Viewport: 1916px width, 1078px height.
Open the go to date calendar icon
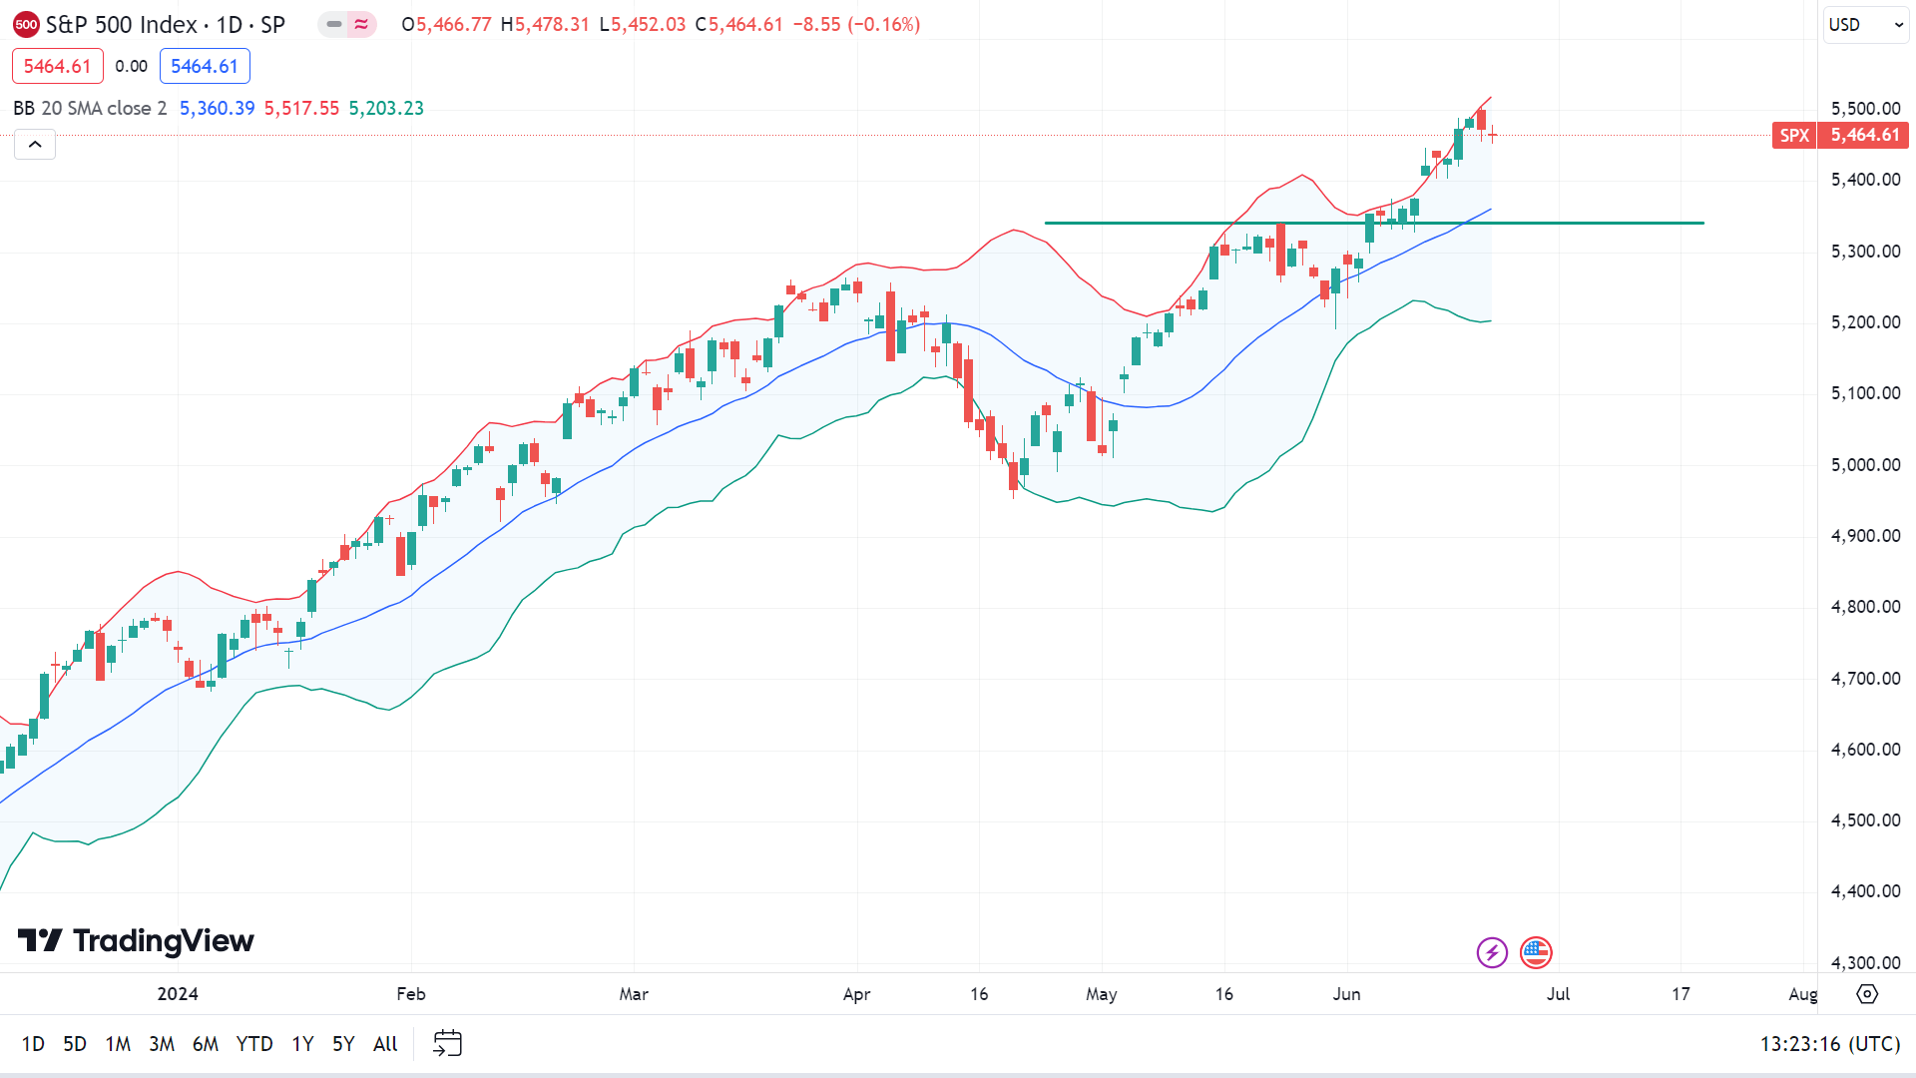[447, 1044]
